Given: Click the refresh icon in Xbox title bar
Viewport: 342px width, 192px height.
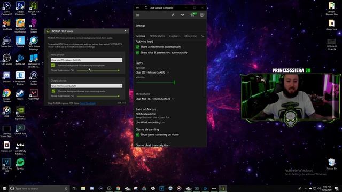Looking at the screenshot, I should pos(146,8).
